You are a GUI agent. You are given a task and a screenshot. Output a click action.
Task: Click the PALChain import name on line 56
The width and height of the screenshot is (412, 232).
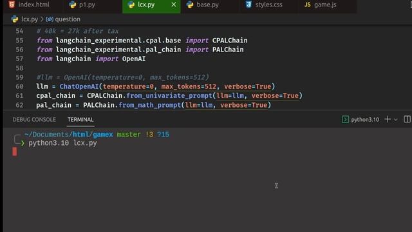[228, 50]
